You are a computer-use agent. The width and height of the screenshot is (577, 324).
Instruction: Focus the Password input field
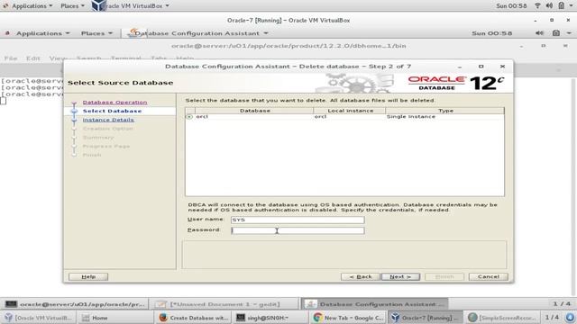coord(298,230)
